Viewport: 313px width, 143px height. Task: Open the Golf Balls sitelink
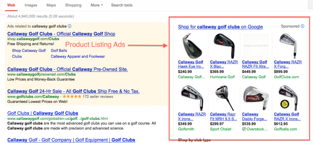(59, 51)
